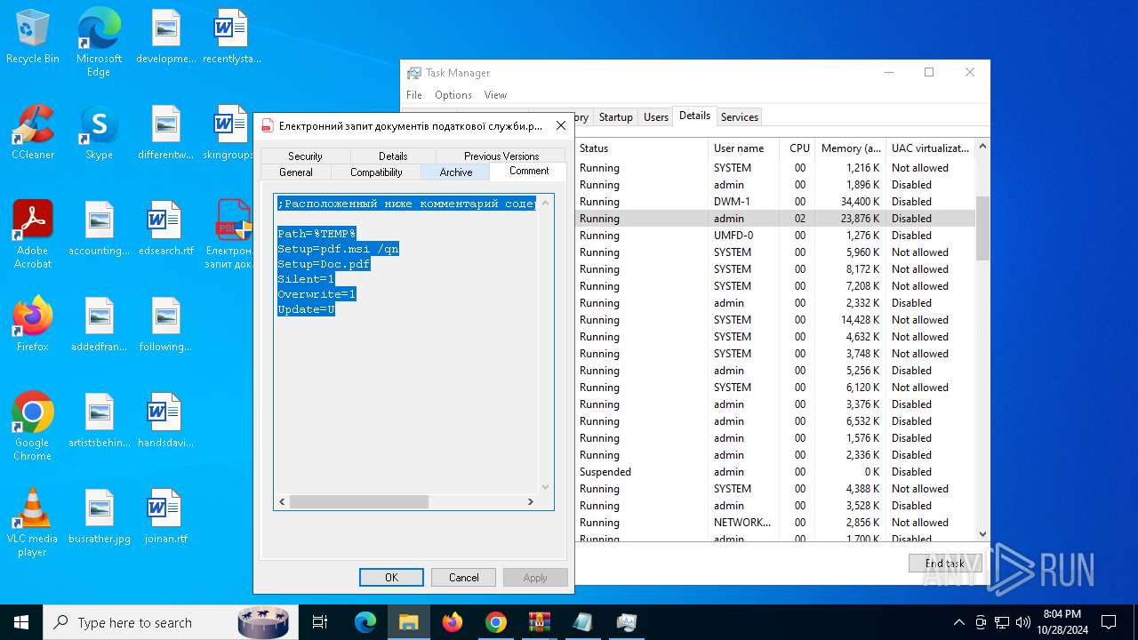Screen dimensions: 1138x640
Task: Select the joinan.rtf document icon
Action: (165, 517)
